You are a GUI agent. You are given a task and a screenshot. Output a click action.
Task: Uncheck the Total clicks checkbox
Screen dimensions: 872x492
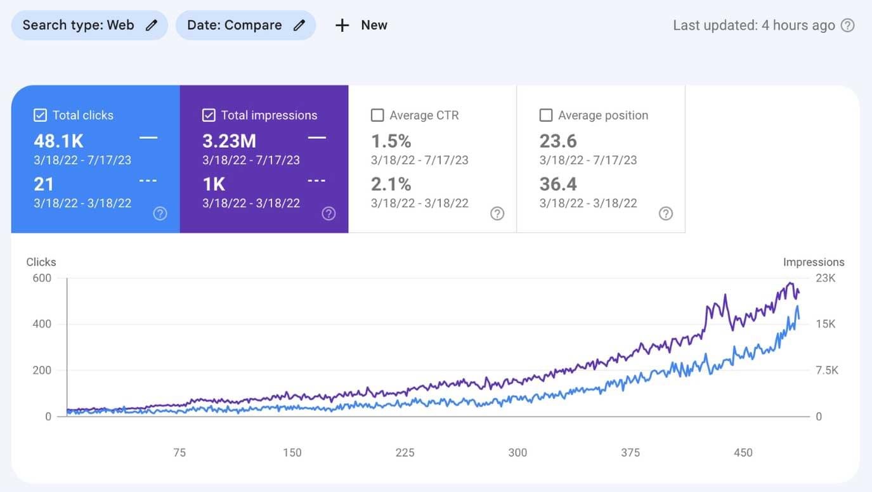click(x=40, y=115)
